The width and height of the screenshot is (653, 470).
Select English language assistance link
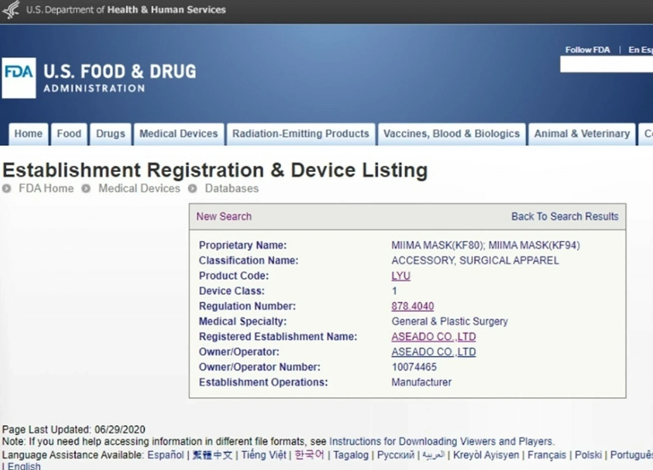point(24,466)
